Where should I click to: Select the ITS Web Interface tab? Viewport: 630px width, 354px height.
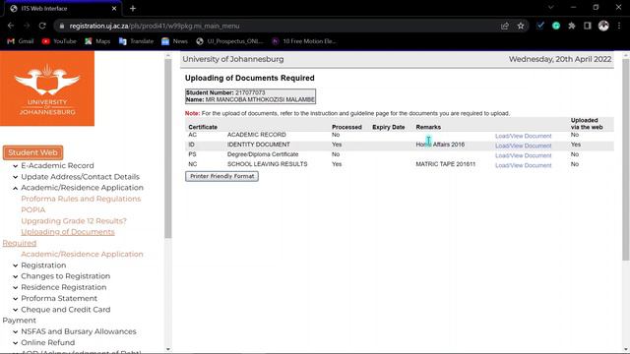tap(62, 9)
